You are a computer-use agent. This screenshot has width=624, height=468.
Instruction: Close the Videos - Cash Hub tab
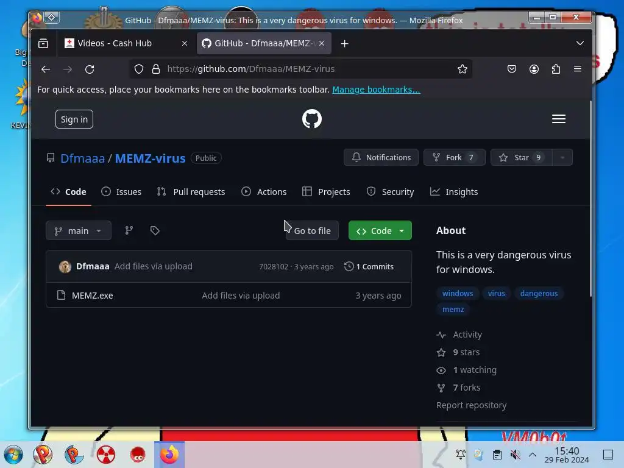pos(185,43)
